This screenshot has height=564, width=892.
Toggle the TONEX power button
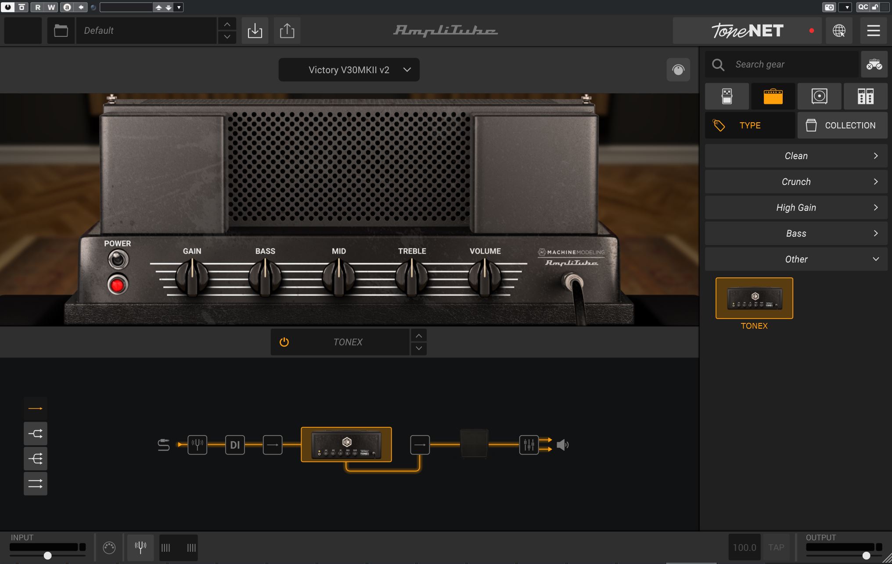coord(283,342)
